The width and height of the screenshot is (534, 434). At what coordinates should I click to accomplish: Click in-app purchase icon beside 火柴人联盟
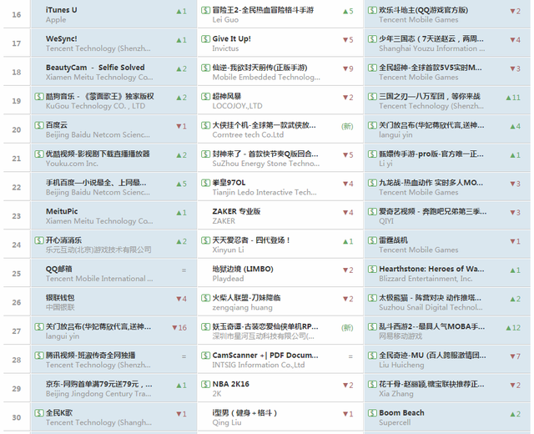pos(206,298)
